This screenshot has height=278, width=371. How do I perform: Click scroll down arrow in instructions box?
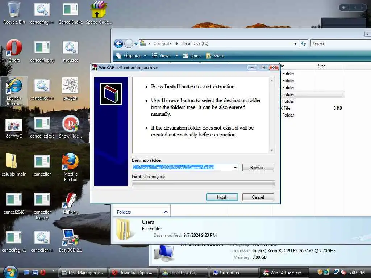coord(272,151)
